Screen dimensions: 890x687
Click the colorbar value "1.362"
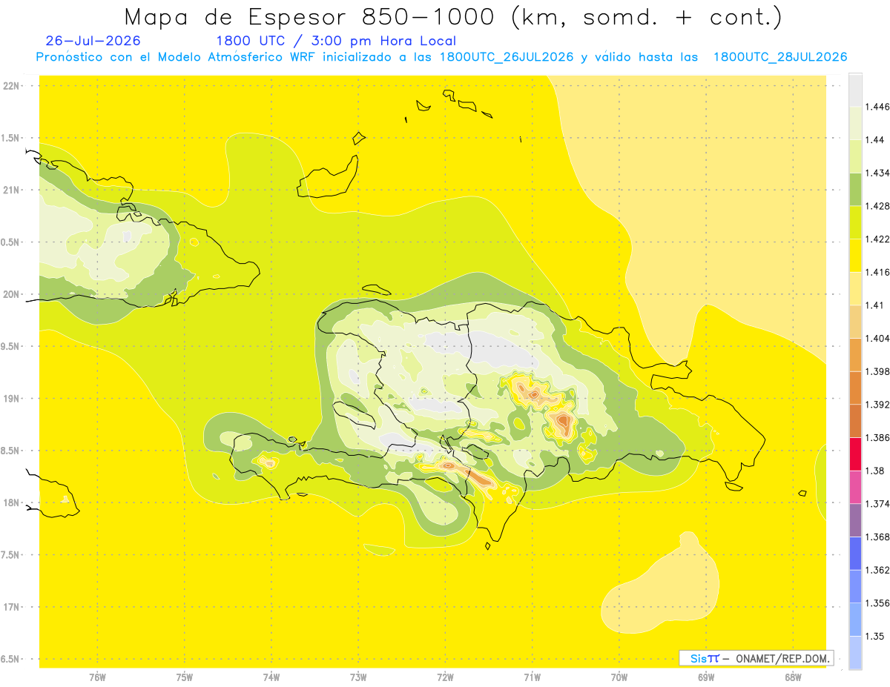click(879, 570)
